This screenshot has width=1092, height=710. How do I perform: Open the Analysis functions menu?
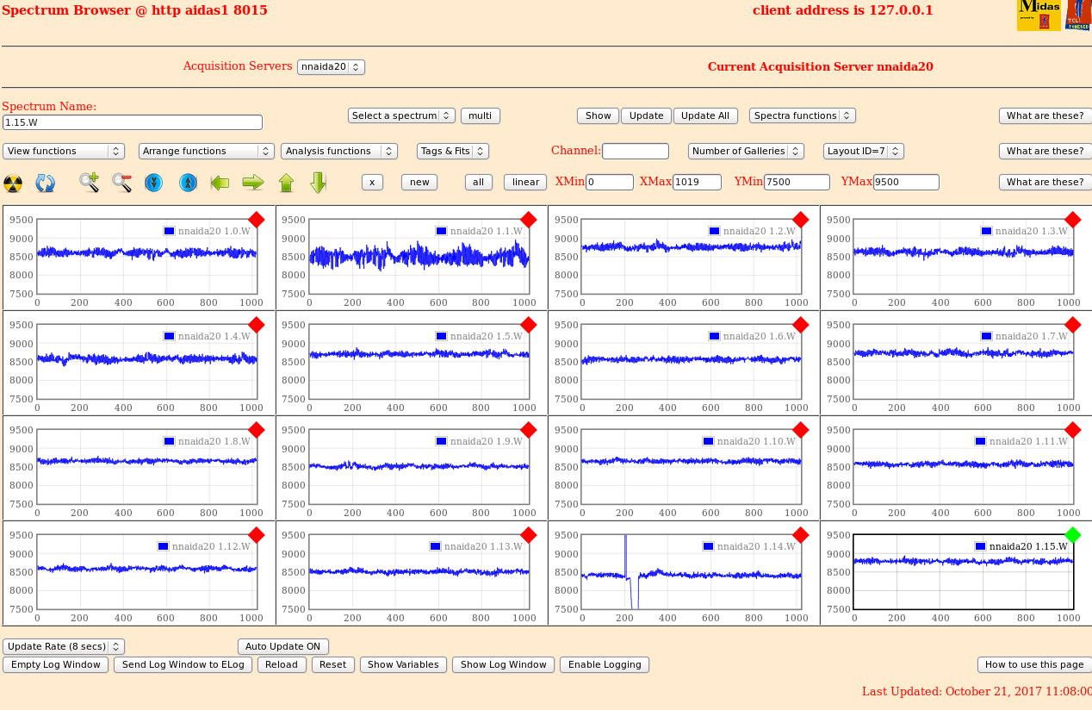click(x=338, y=152)
